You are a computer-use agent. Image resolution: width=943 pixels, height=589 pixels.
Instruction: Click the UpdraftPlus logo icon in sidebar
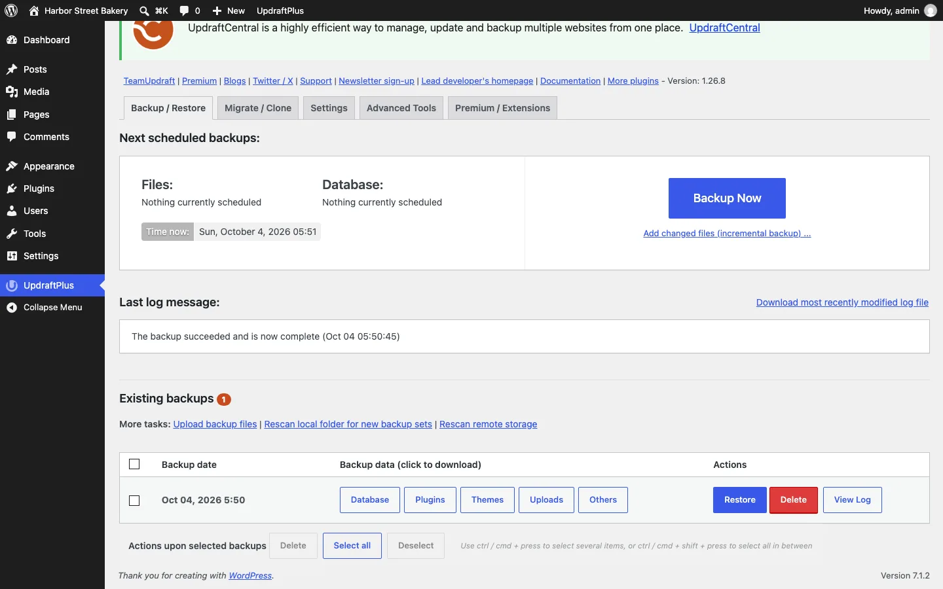coord(12,285)
